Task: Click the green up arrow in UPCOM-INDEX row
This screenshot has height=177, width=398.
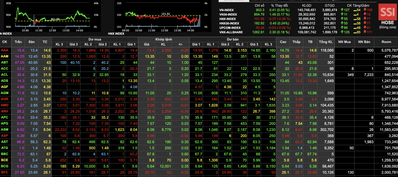Action: tap(343, 27)
